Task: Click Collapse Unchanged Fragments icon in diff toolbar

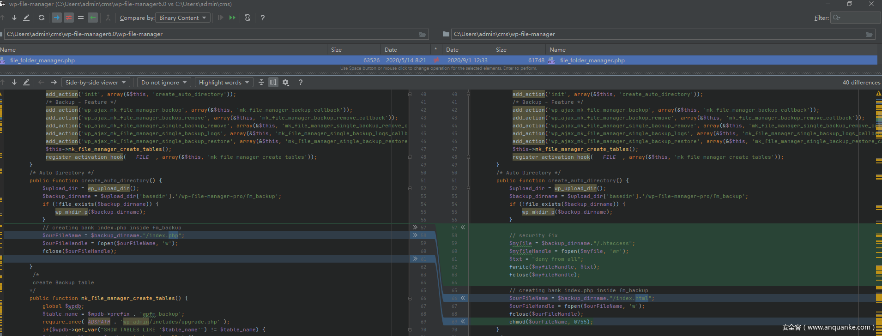Action: [x=261, y=82]
